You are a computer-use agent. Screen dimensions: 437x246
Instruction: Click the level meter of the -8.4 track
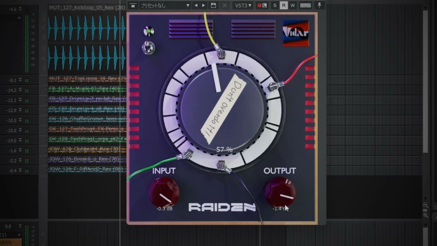tap(27, 171)
